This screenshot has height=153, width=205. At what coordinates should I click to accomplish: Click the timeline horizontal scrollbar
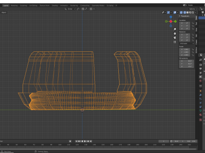(98, 149)
